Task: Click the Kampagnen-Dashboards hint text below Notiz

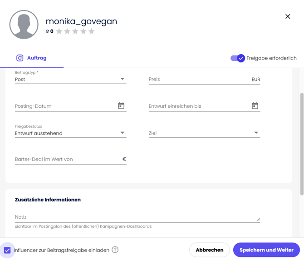Action: click(x=83, y=226)
